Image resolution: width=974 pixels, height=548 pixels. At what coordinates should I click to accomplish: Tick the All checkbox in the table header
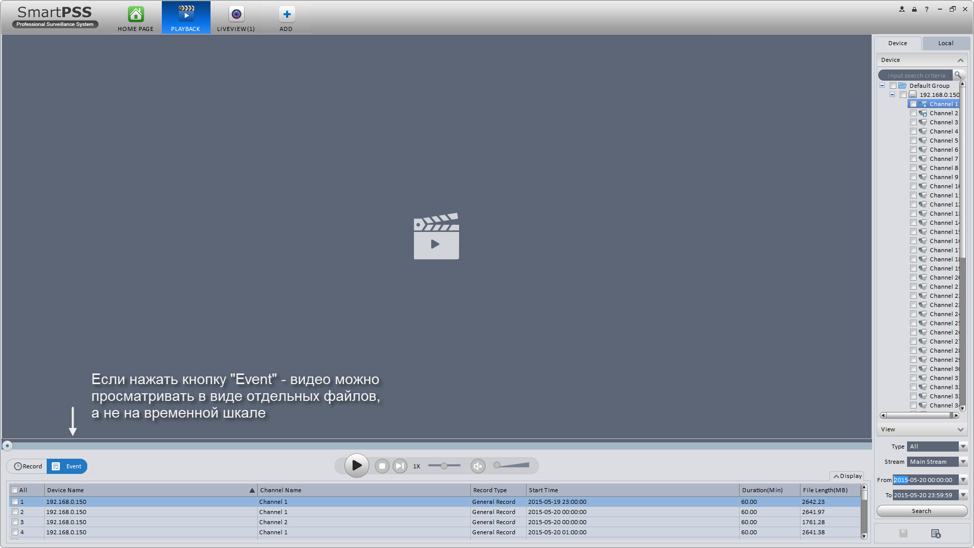pos(15,490)
